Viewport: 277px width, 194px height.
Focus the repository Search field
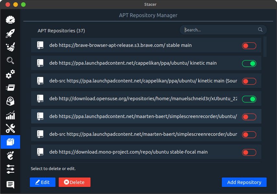[x=221, y=30]
